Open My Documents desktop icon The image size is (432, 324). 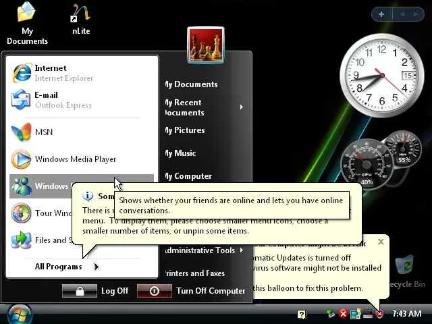pos(27,24)
